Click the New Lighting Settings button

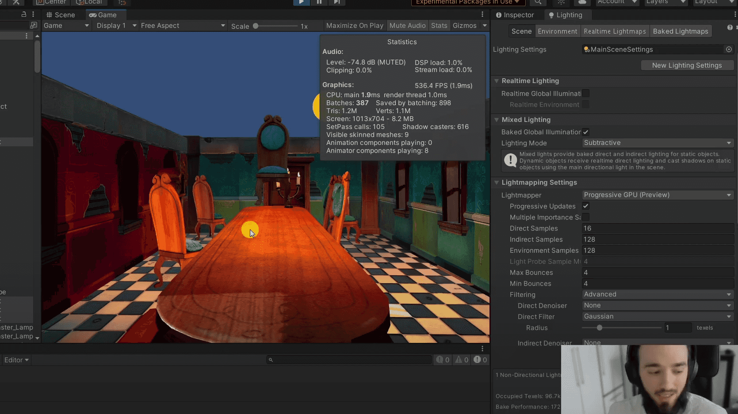tap(687, 65)
